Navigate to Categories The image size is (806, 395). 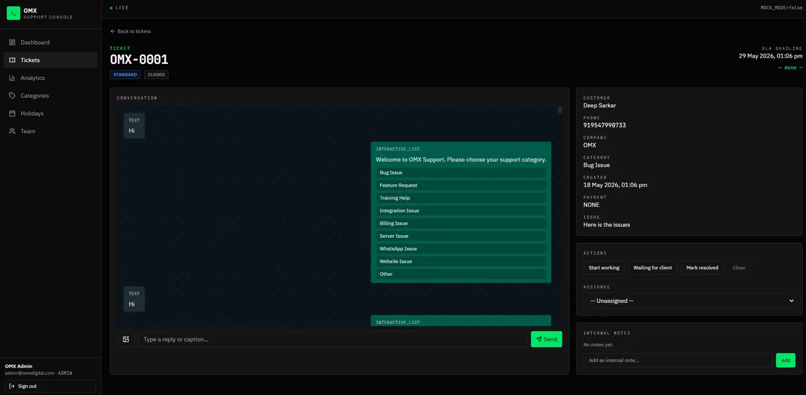coord(50,96)
